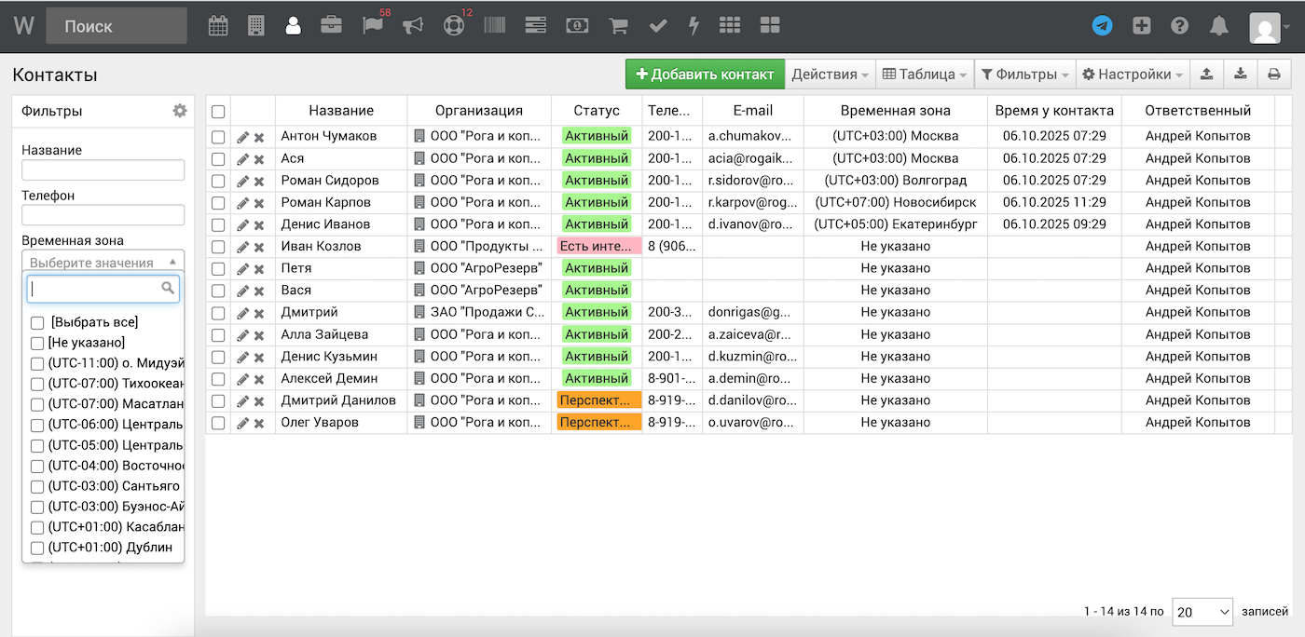Click the pencil edit icon for Антон Чумаков
The width and height of the screenshot is (1305, 637).
click(242, 137)
